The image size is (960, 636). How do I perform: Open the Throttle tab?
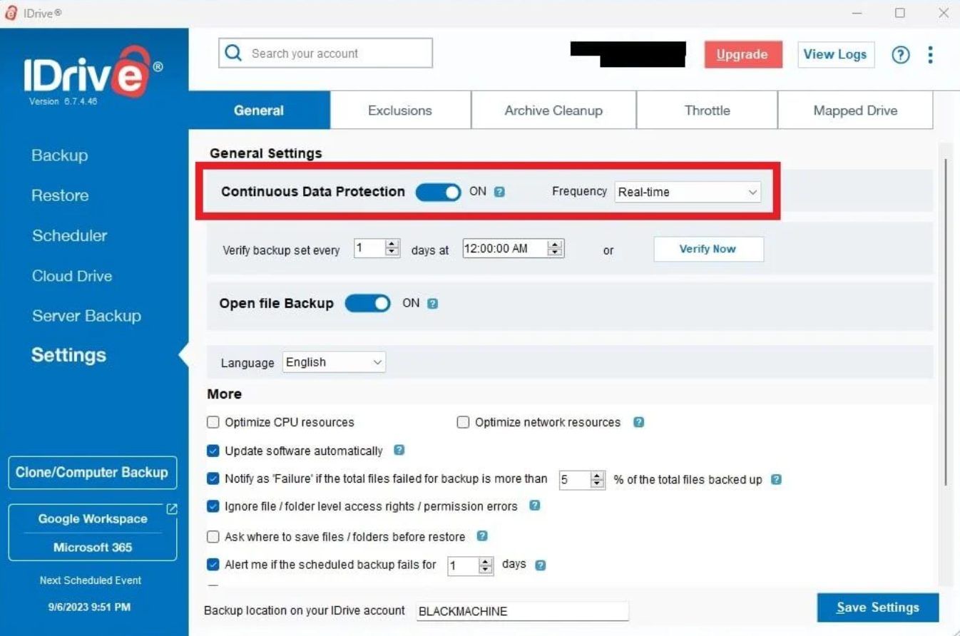[707, 111]
